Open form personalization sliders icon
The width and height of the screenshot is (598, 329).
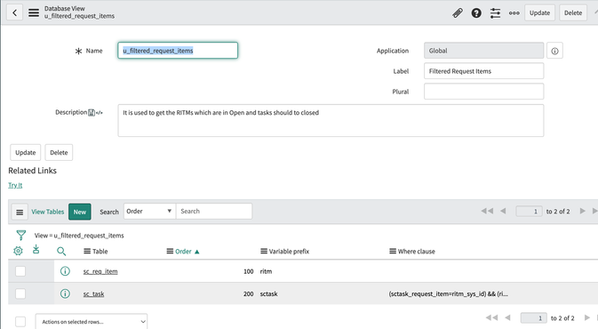[x=495, y=13]
